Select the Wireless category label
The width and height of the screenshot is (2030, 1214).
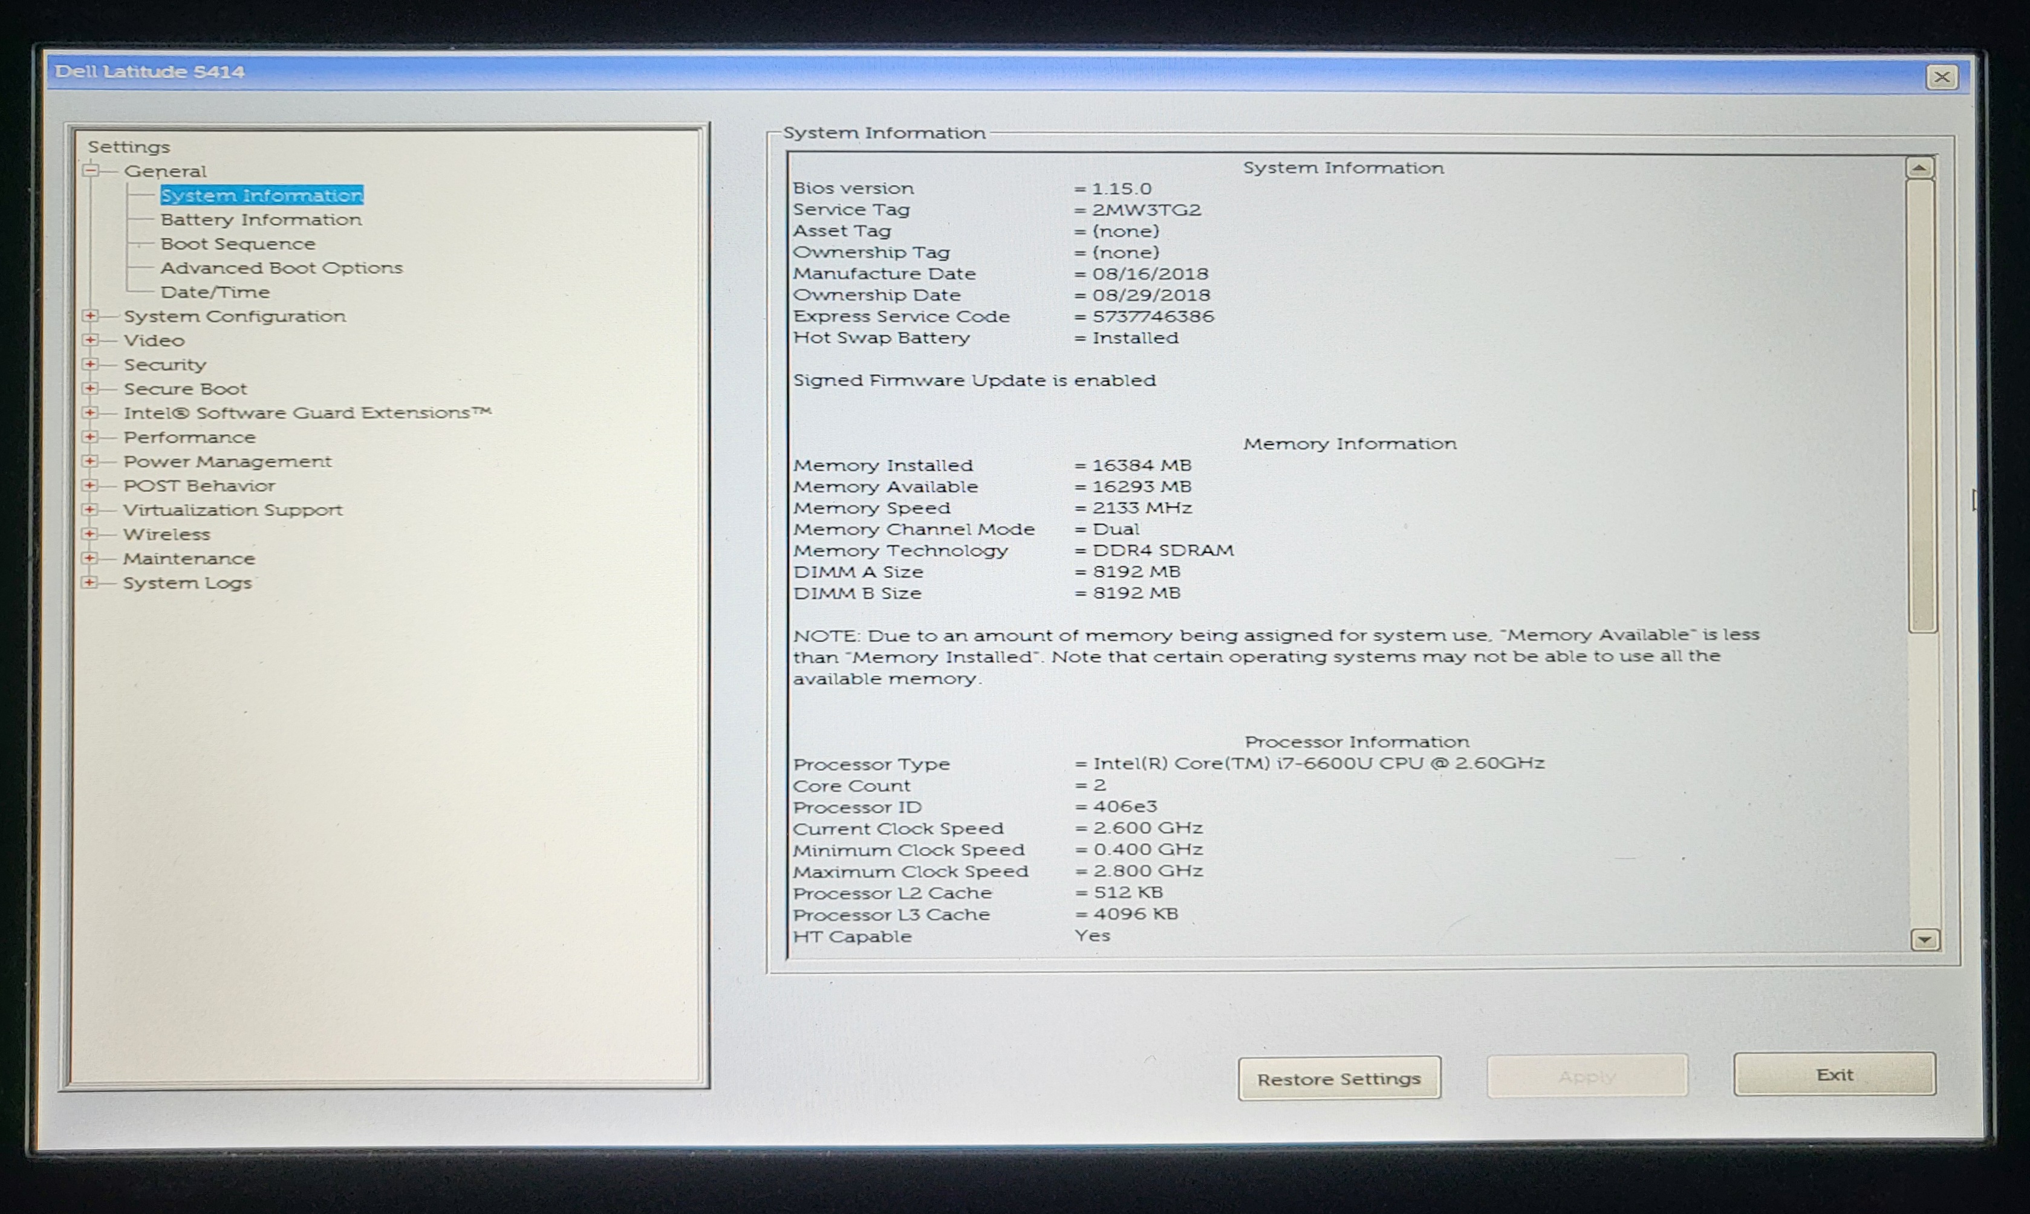(x=166, y=534)
